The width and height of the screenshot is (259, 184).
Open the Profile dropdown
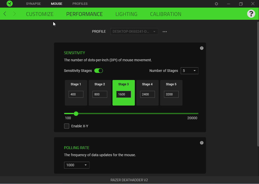tap(134, 32)
